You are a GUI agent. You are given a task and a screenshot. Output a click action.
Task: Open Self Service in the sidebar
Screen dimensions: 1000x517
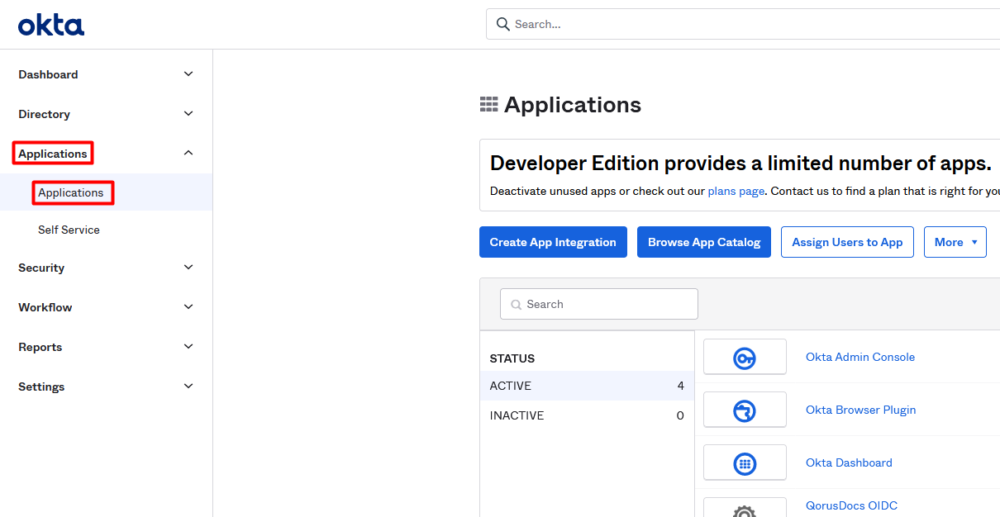point(69,230)
